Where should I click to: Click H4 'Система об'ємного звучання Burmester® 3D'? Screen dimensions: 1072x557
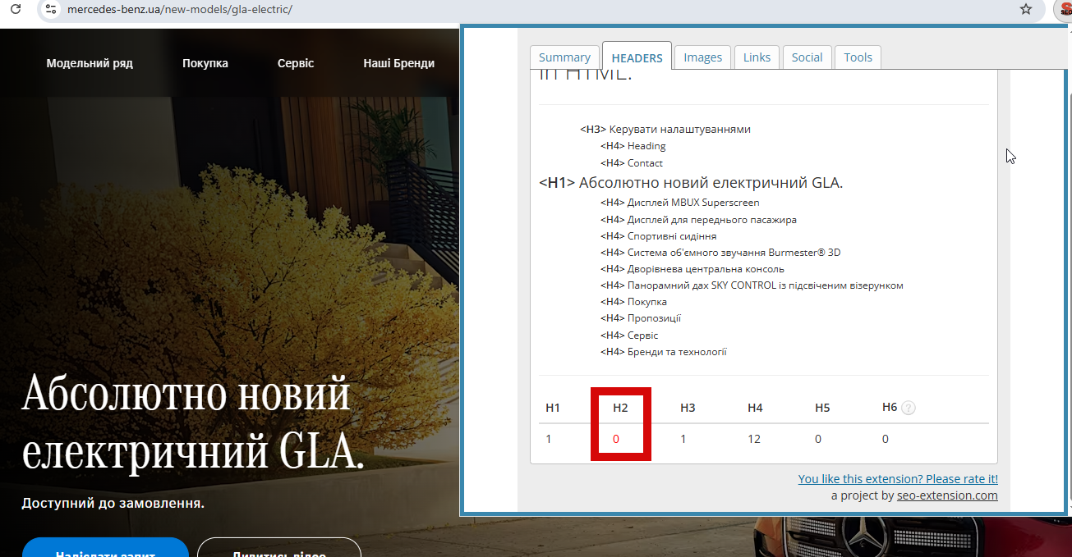(x=720, y=253)
